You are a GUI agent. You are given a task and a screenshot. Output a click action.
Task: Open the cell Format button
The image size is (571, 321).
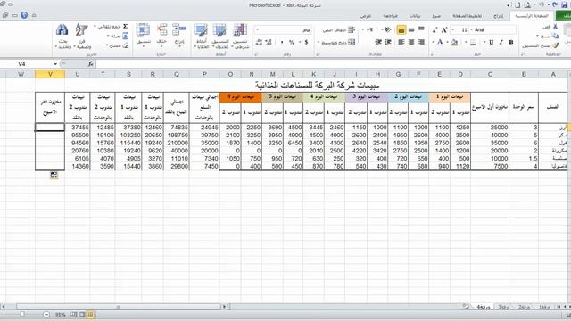[x=143, y=35]
